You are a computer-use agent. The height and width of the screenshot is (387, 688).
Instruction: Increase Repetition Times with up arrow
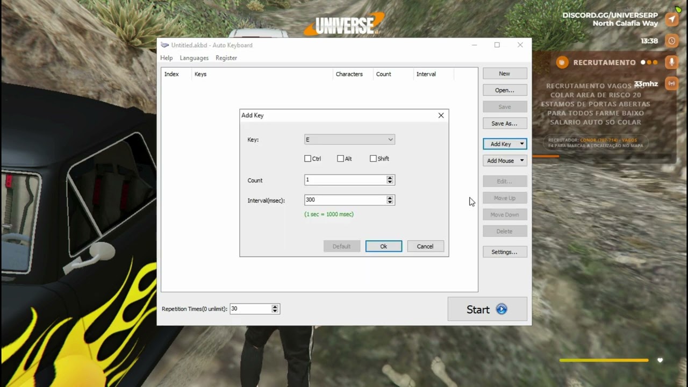coord(275,306)
